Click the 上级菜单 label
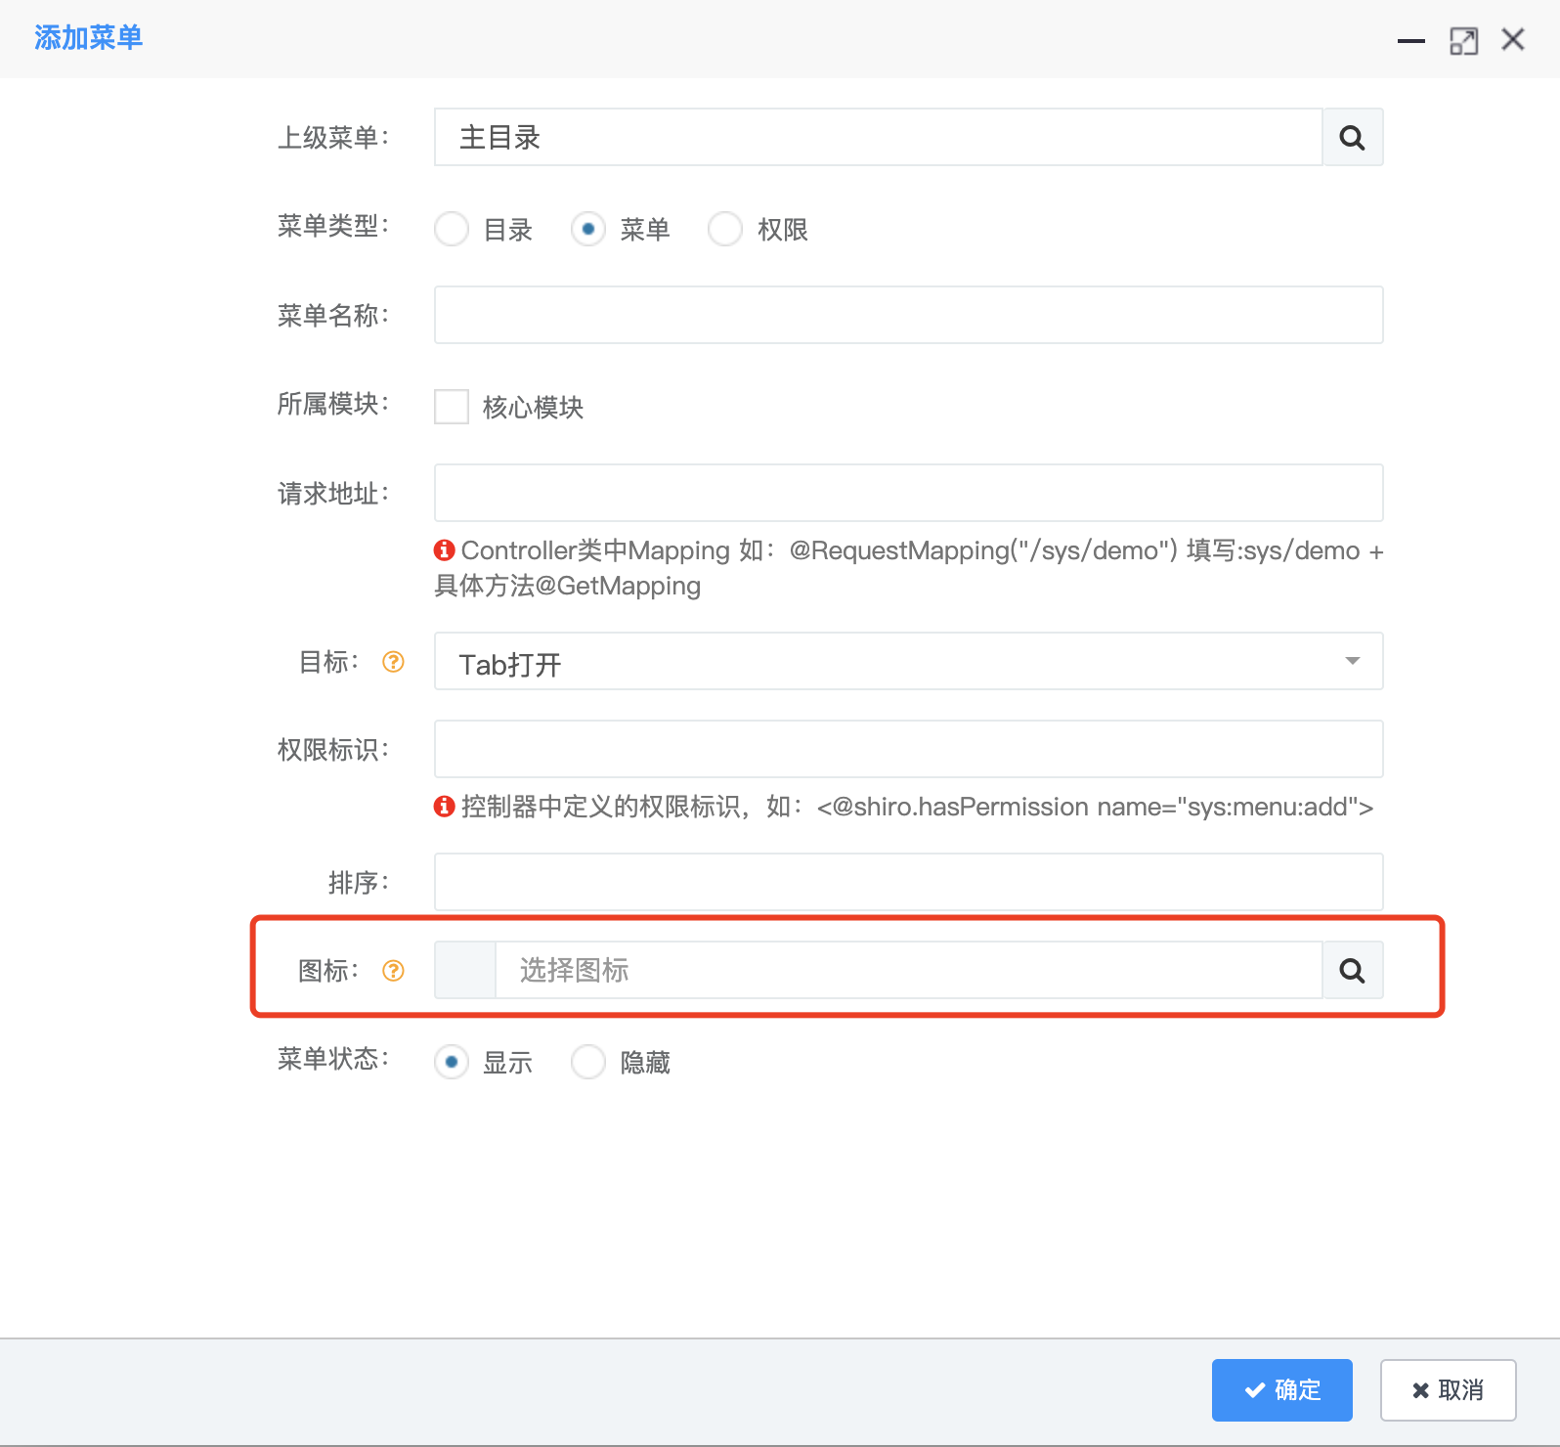Image resolution: width=1560 pixels, height=1447 pixels. coord(333,138)
